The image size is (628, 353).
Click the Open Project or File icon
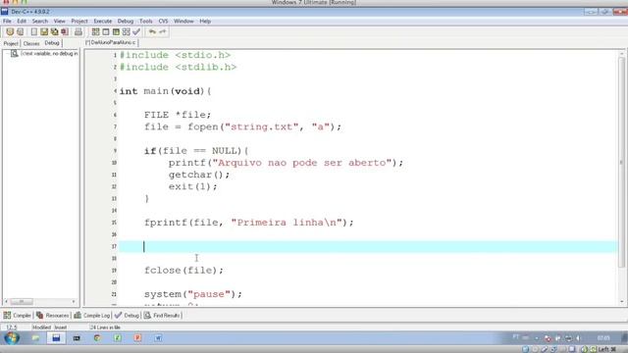point(20,31)
